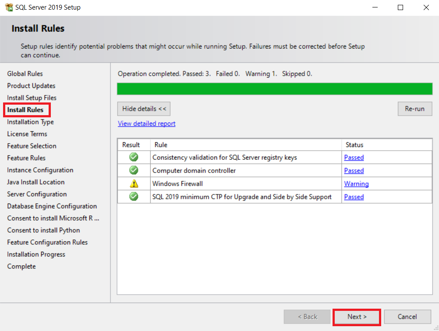Proceed with the Next button

[x=357, y=317]
